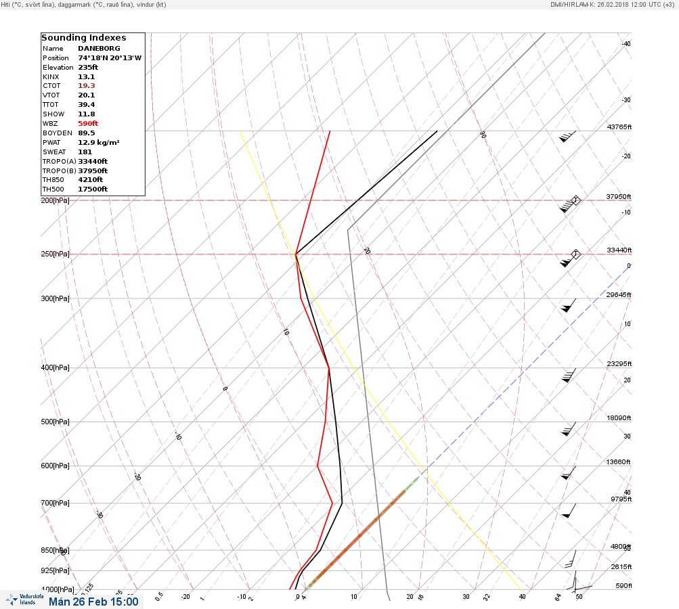Select the PWAT value 12.9 kg/m²

coord(99,142)
